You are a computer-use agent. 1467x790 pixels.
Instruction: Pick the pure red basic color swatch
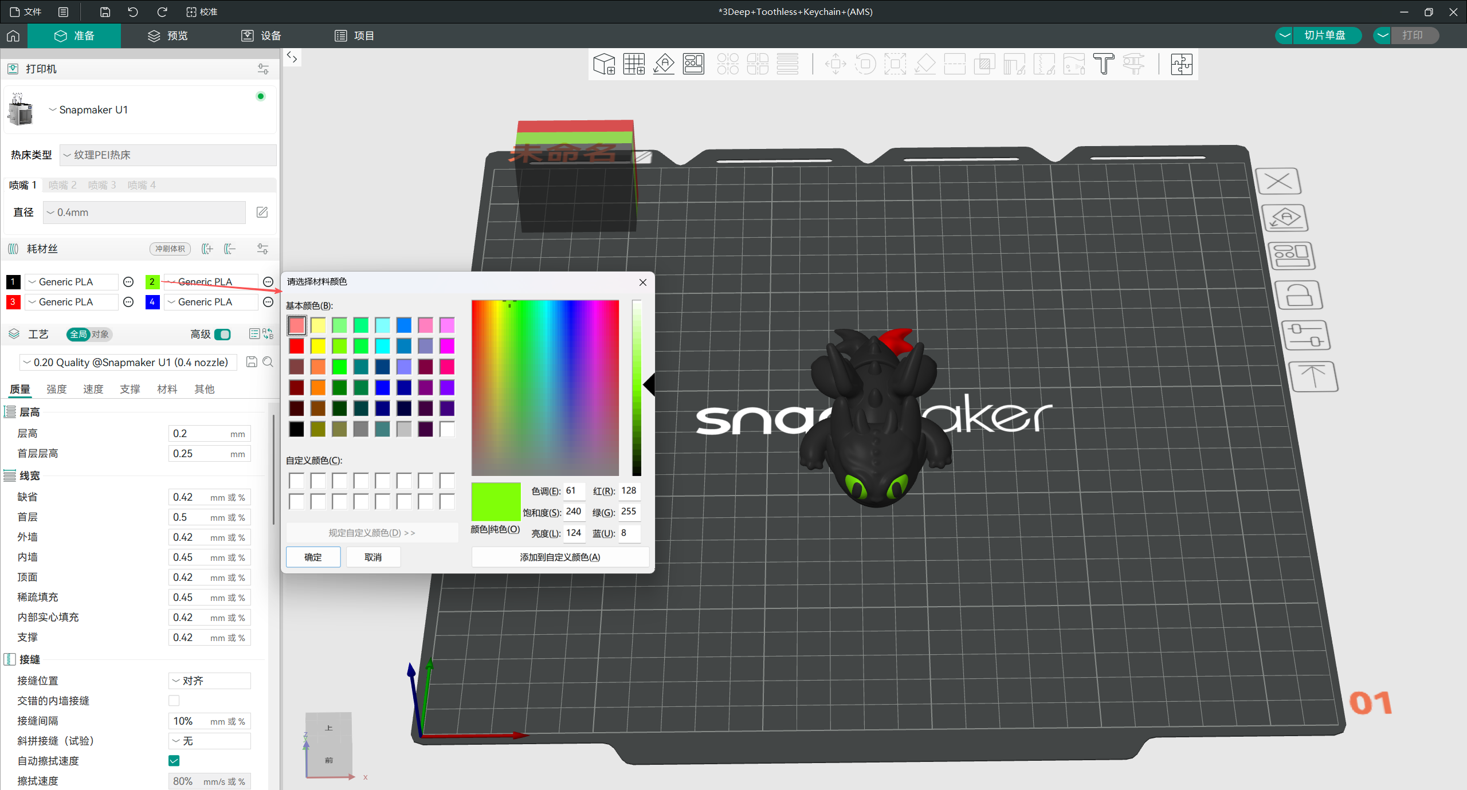[x=296, y=346]
